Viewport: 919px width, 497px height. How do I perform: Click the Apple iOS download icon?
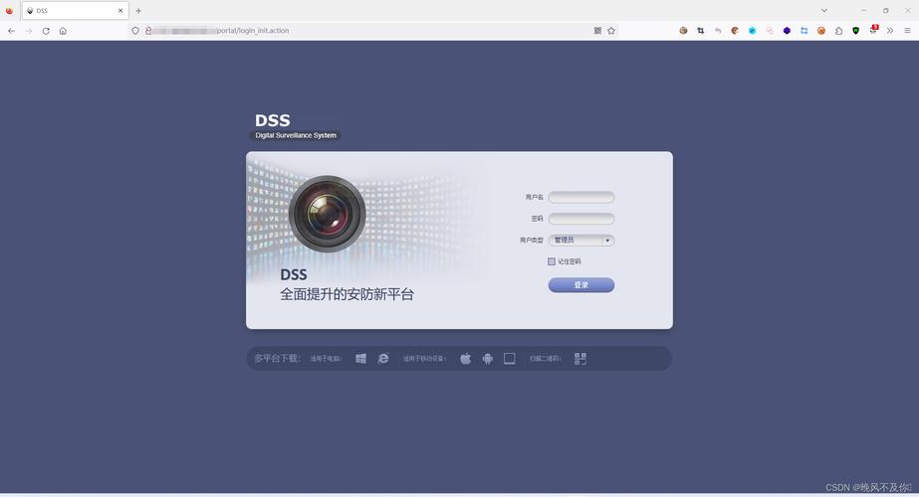[x=465, y=359]
